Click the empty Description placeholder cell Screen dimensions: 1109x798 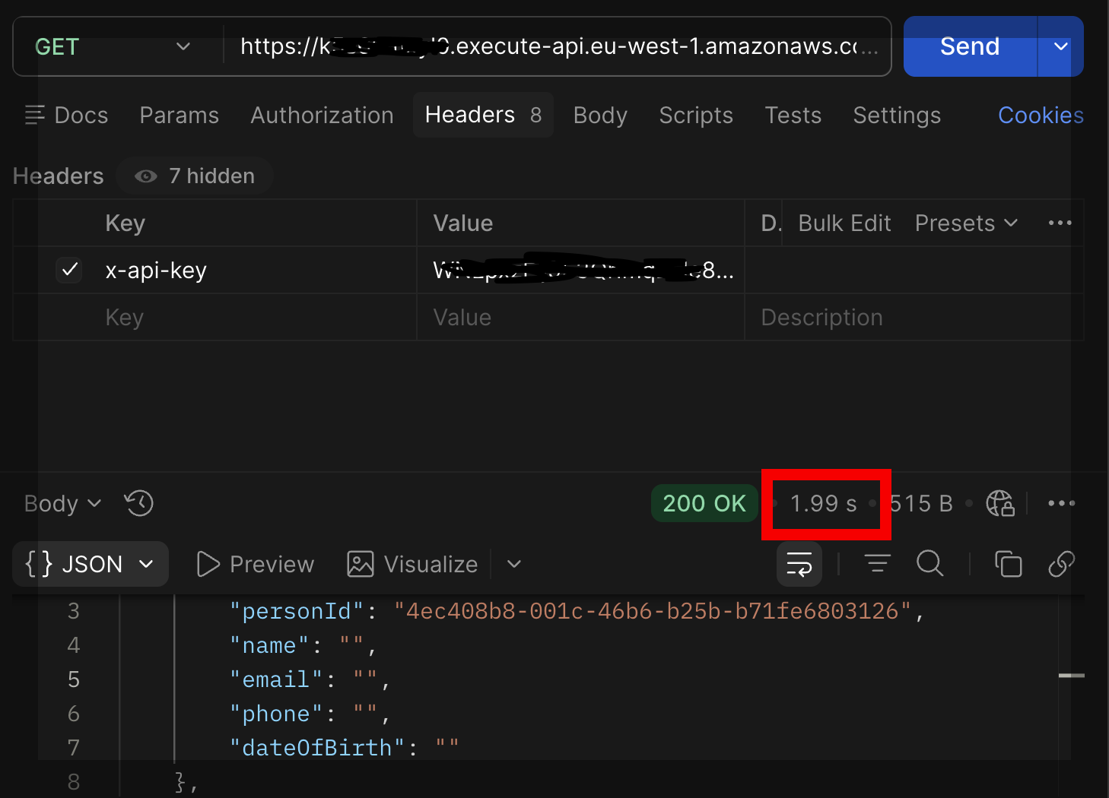tap(914, 317)
